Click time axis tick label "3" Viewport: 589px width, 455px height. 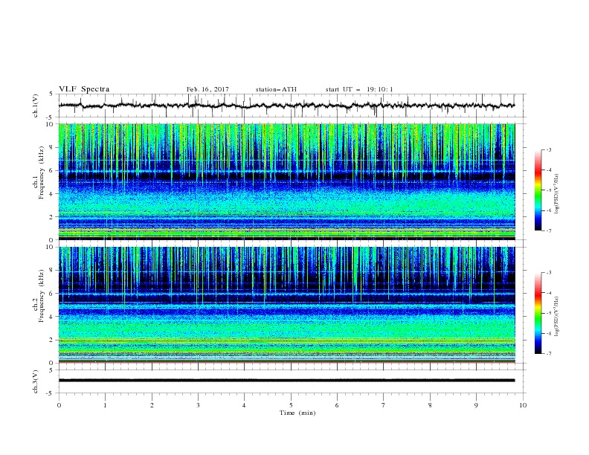[198, 405]
